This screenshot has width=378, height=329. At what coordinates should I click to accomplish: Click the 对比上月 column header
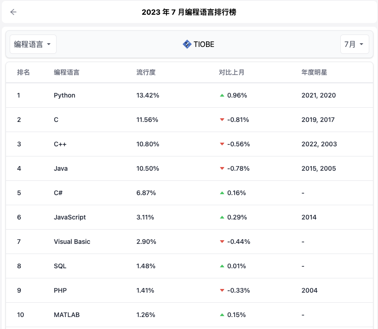pyautogui.click(x=232, y=72)
